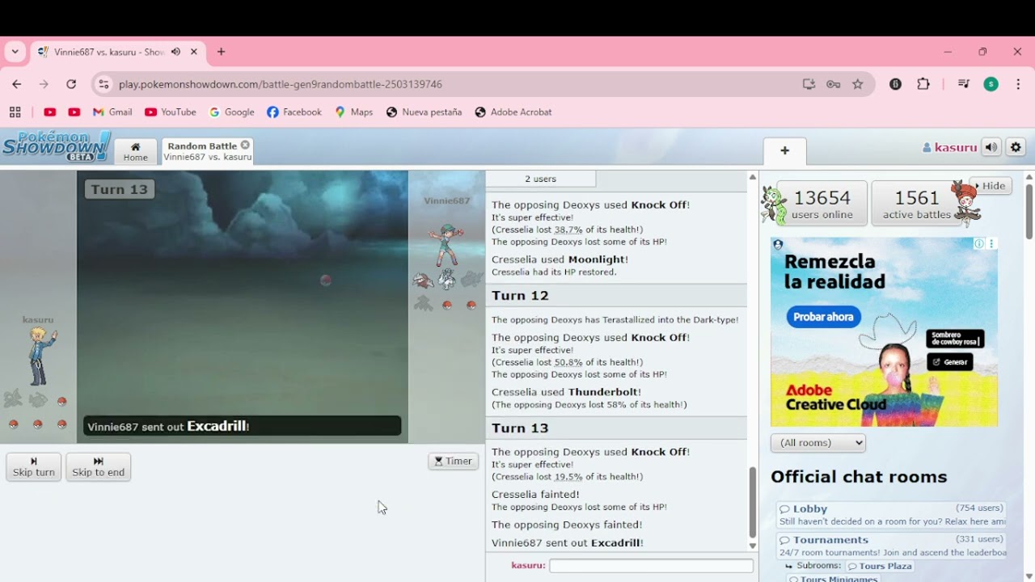Open the Google bookmark
1035x582 pixels.
coord(232,112)
